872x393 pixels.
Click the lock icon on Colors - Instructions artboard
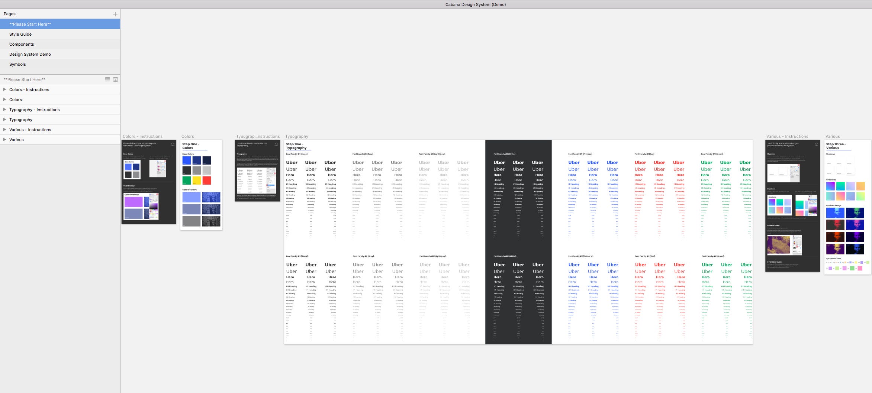[x=173, y=144]
